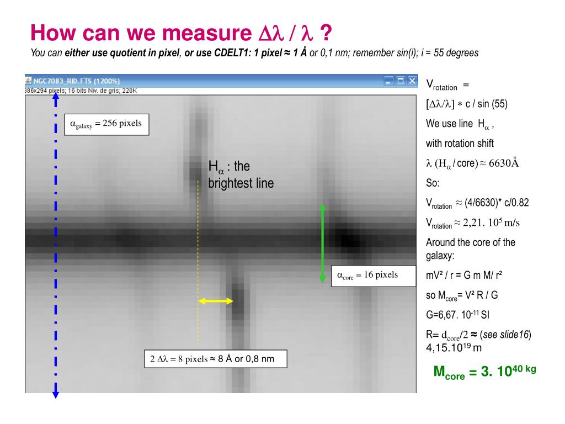This screenshot has height=424, width=565.
Task: Click the 'Vrotation ≈ (4/6630)* c/0.82' formula
Action: pos(477,203)
